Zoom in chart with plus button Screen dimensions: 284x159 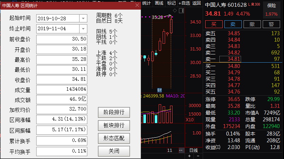tap(189, 156)
